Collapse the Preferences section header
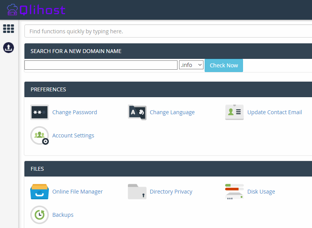The height and width of the screenshot is (228, 312). click(x=168, y=89)
